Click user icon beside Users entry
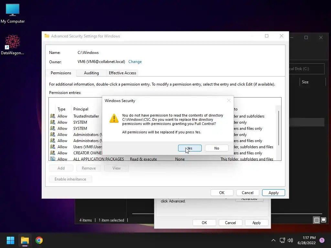331x248 pixels. (53, 147)
